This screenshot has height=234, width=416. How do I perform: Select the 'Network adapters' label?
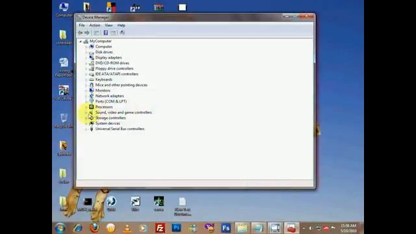[110, 96]
